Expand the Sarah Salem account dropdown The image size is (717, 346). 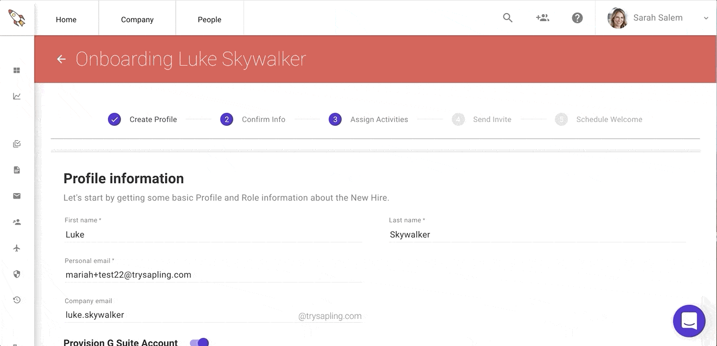tap(706, 18)
